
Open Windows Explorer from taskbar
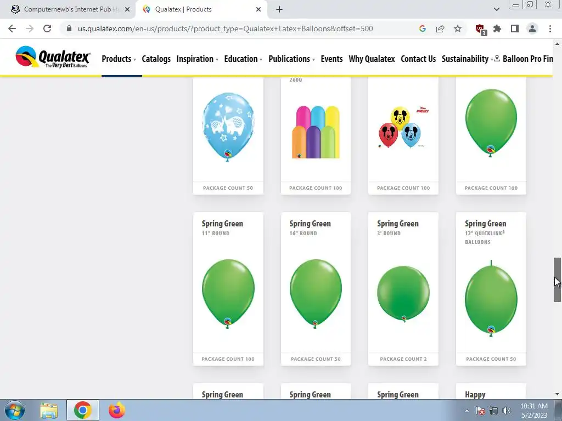[x=49, y=410]
